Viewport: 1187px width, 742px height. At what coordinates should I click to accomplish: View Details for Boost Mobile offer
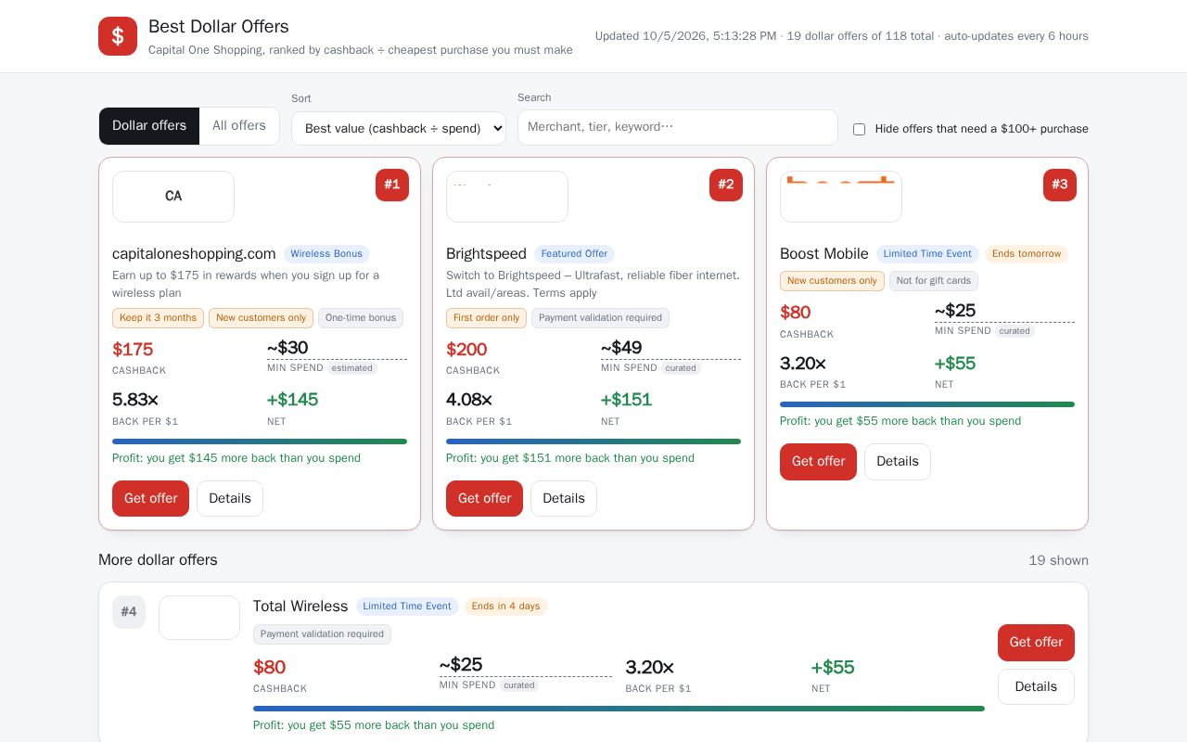point(898,461)
